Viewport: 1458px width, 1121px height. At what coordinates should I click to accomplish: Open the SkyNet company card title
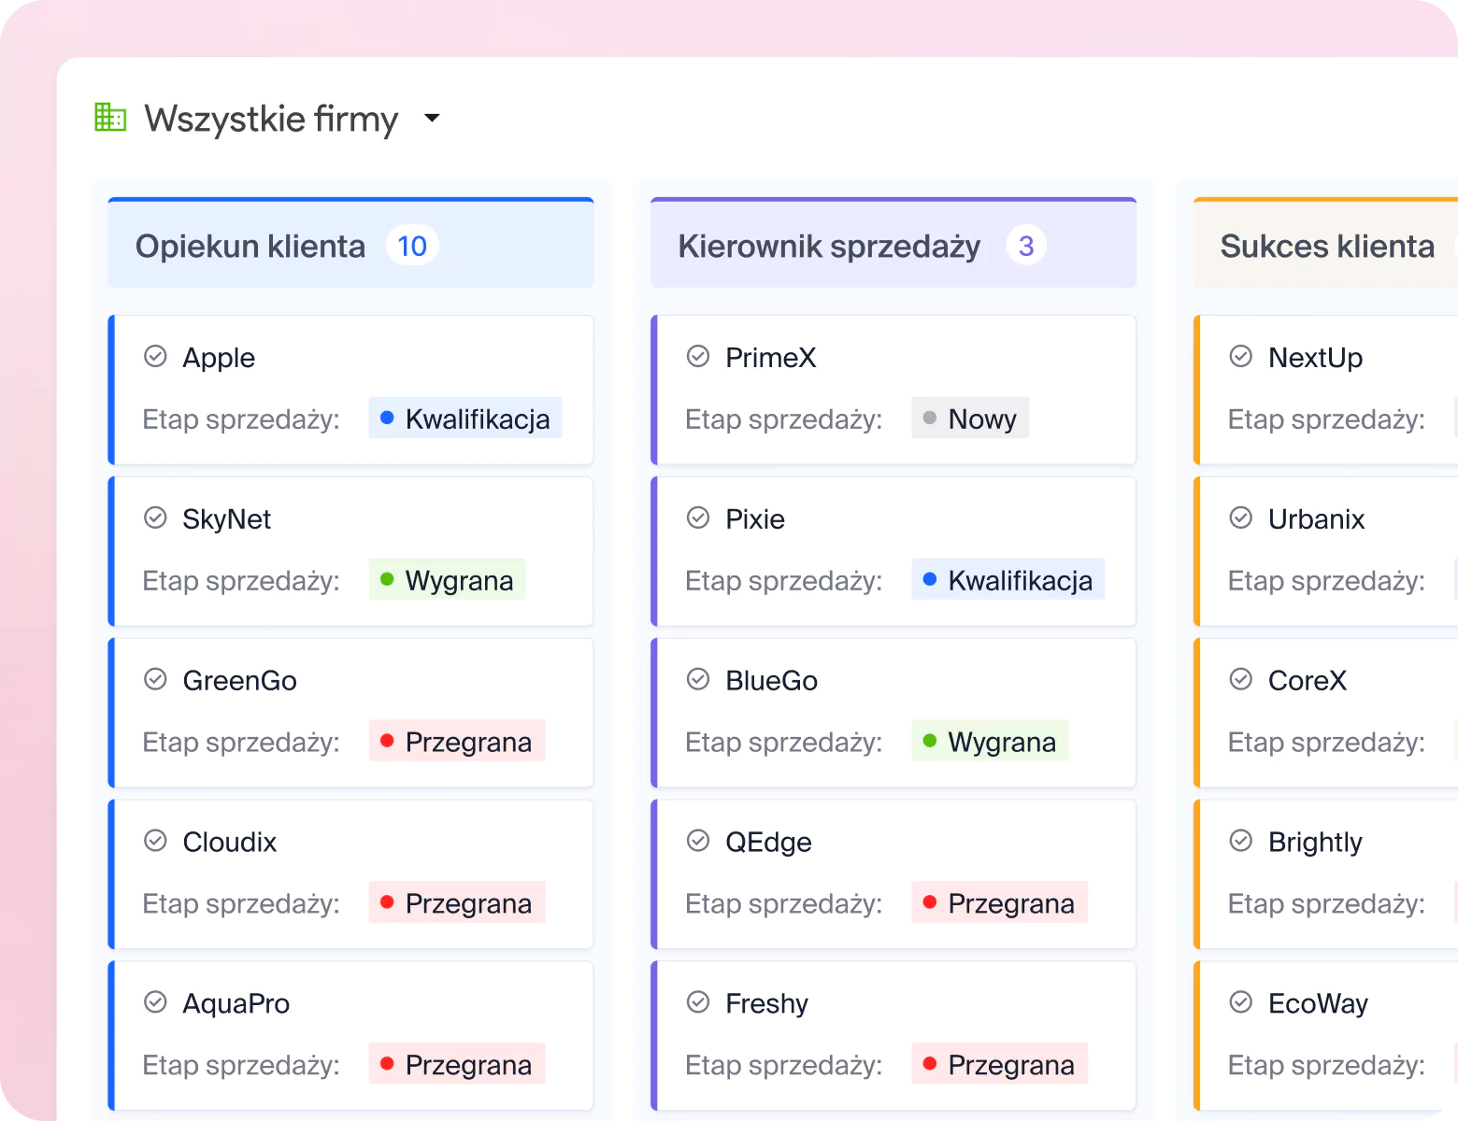point(227,518)
